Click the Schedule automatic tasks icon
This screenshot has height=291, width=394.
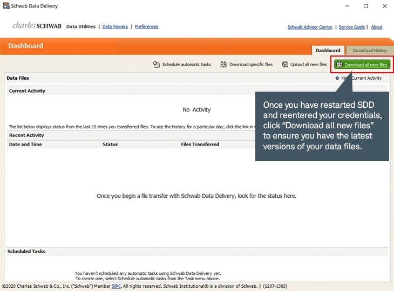(157, 65)
